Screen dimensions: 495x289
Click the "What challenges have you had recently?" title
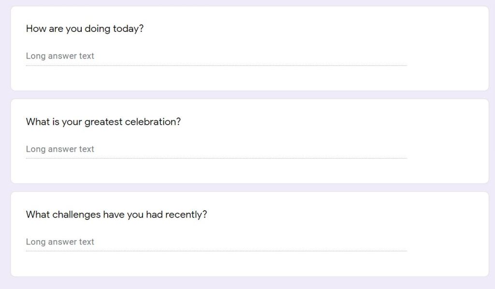click(x=116, y=215)
